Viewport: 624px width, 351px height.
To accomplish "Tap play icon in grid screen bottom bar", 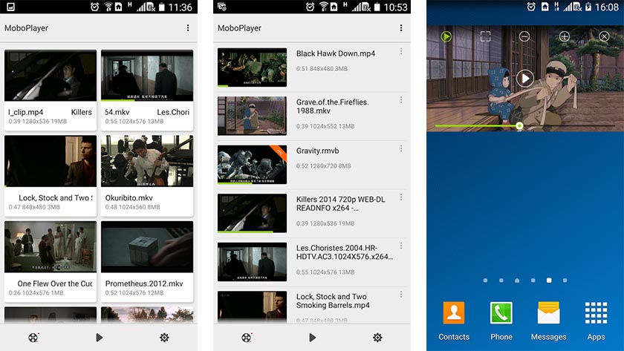I will (99, 338).
